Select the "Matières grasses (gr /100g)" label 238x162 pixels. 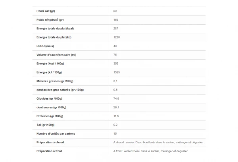[x=55, y=81]
